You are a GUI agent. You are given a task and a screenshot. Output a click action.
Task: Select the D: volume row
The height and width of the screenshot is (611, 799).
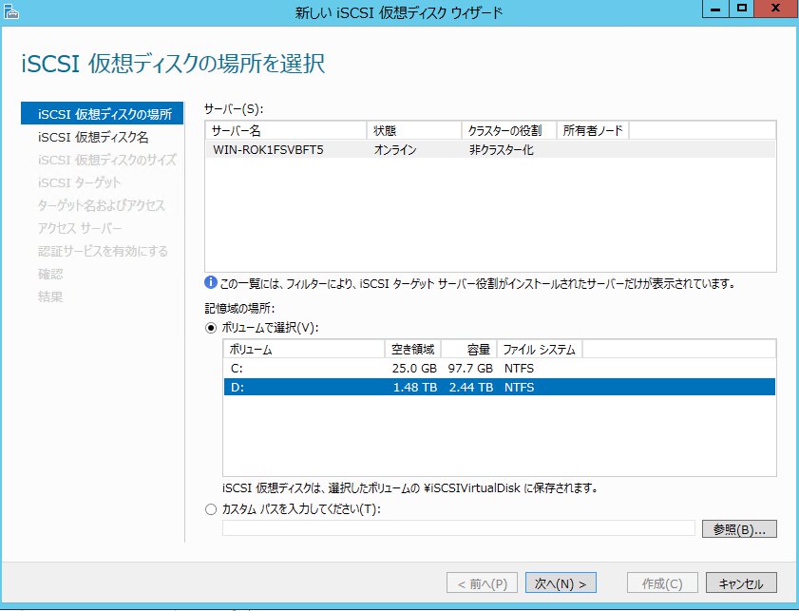click(x=499, y=387)
